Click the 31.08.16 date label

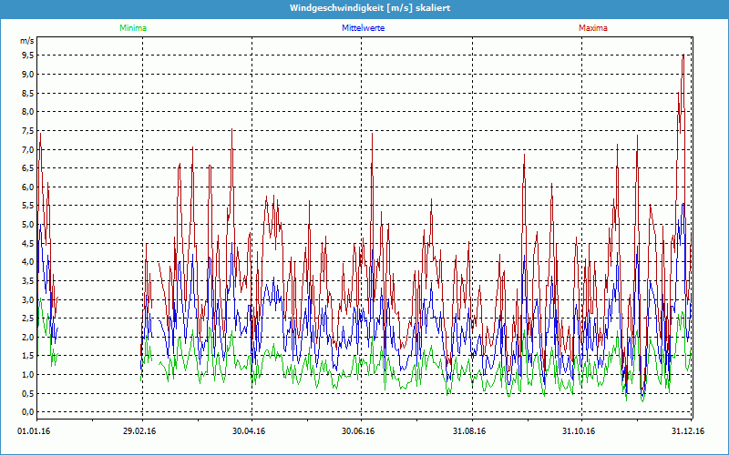click(x=470, y=431)
